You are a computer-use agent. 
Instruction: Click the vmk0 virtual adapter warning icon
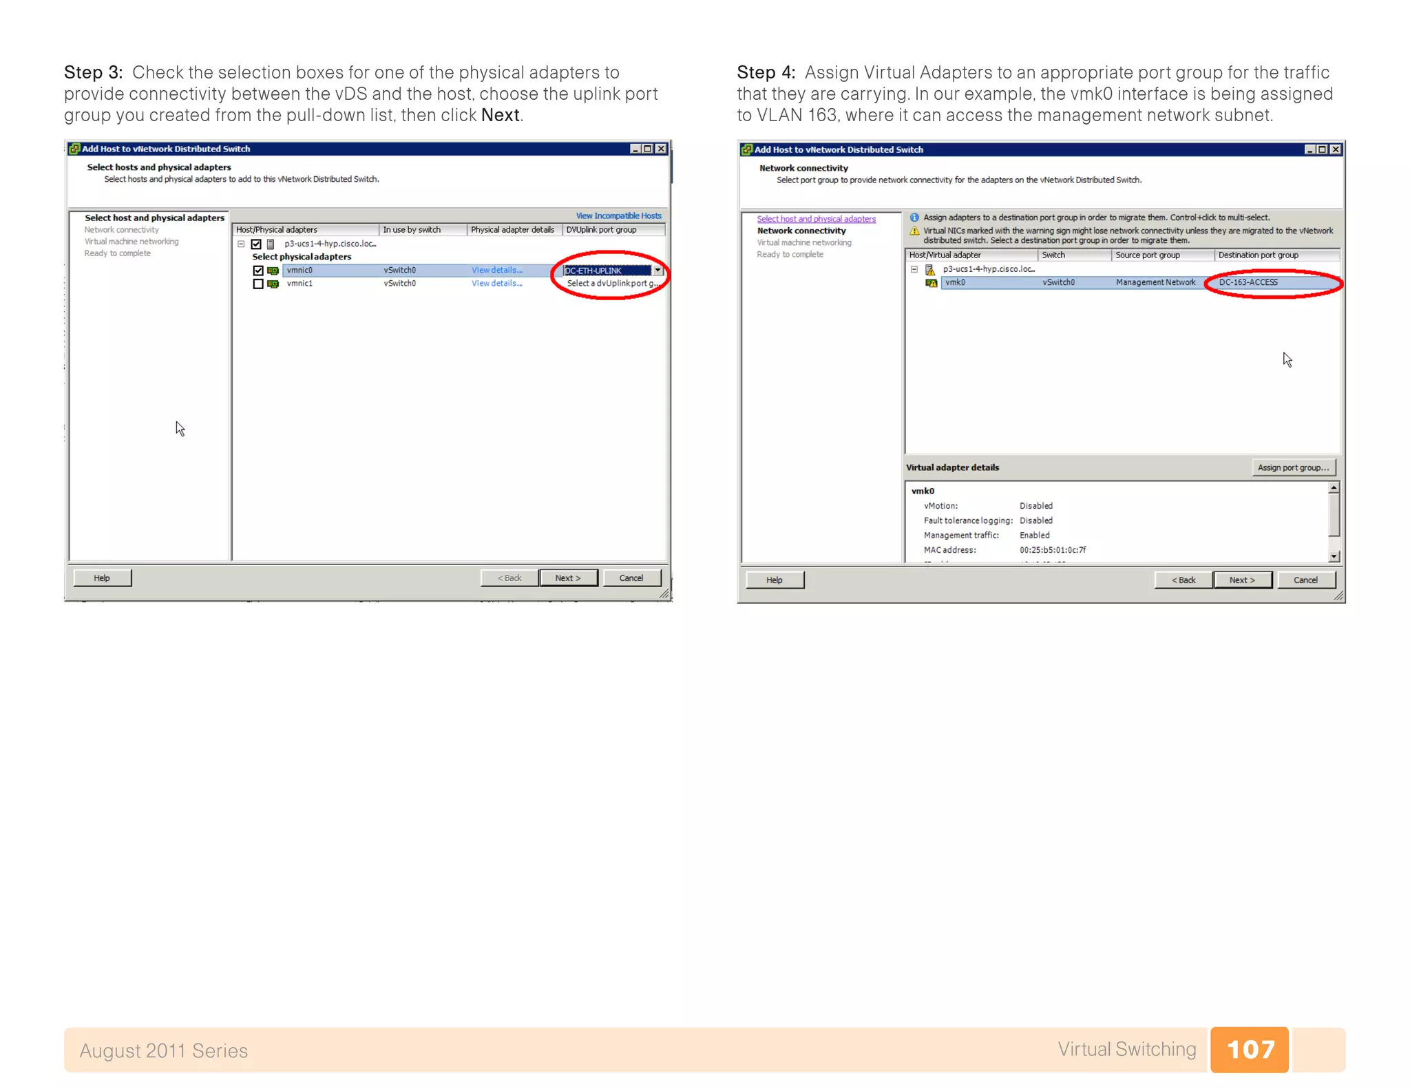pos(932,283)
